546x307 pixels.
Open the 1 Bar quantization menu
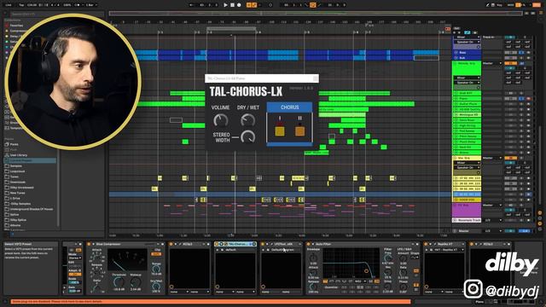pyautogui.click(x=90, y=5)
